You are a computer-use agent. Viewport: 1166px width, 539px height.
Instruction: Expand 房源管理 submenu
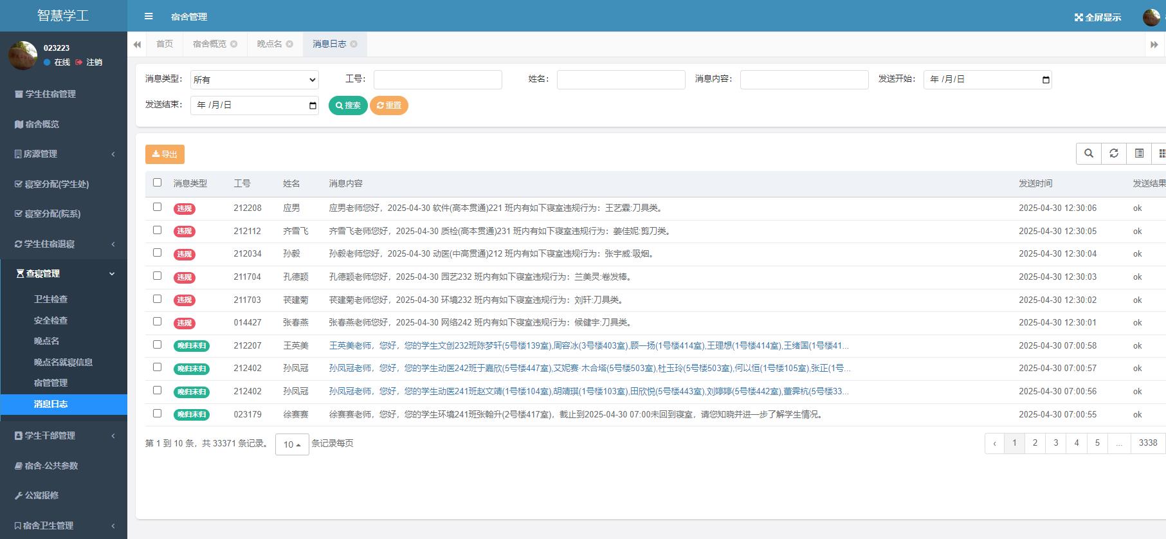click(64, 154)
